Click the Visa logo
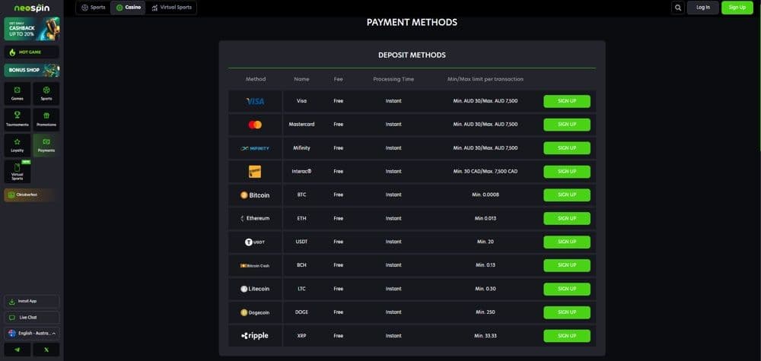 point(255,101)
